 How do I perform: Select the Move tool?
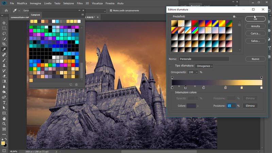coord(4,23)
